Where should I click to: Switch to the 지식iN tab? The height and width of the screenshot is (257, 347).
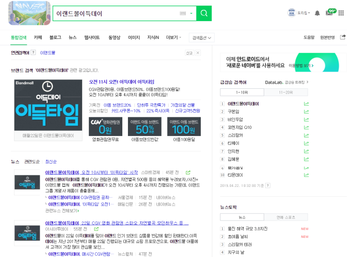click(153, 37)
